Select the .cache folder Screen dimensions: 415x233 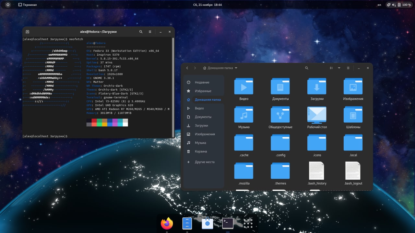pyautogui.click(x=244, y=143)
